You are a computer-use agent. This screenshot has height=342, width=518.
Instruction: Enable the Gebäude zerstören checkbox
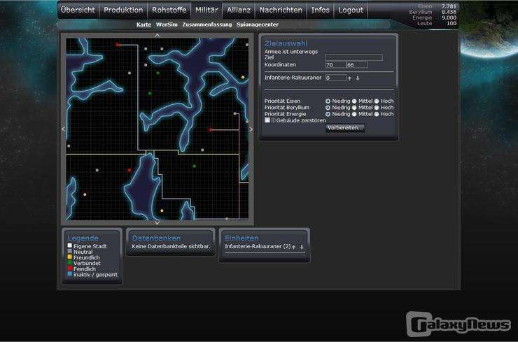point(267,120)
